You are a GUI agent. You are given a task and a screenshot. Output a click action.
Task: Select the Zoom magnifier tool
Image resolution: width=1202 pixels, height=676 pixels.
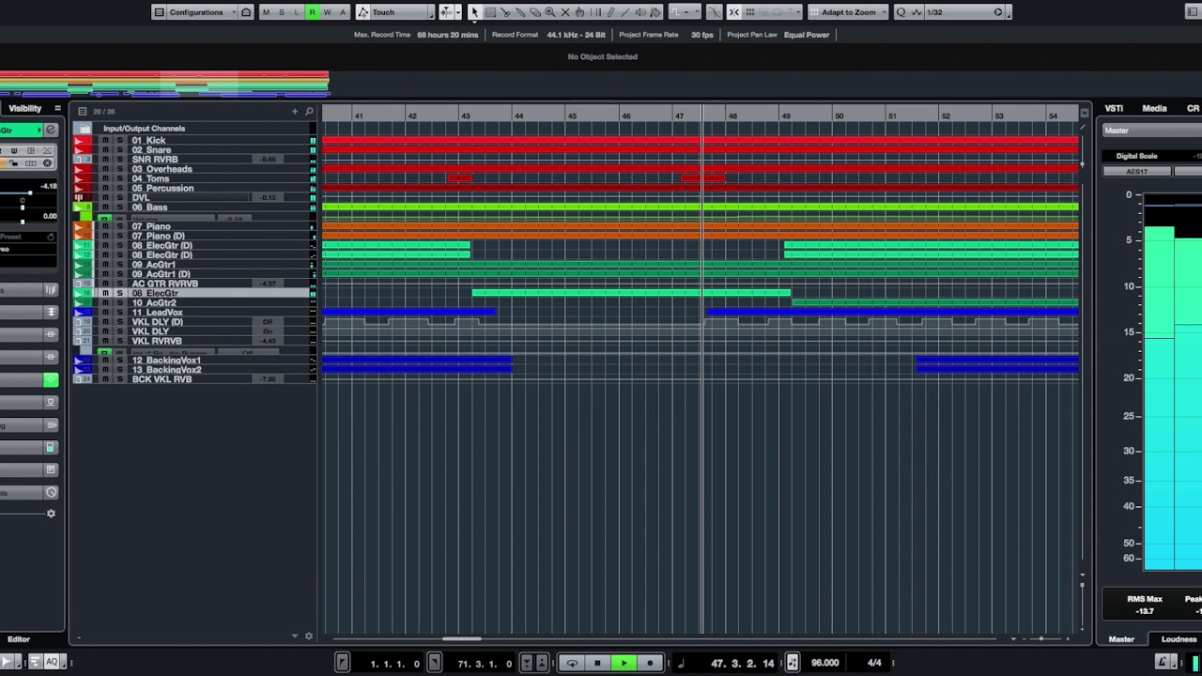[550, 12]
